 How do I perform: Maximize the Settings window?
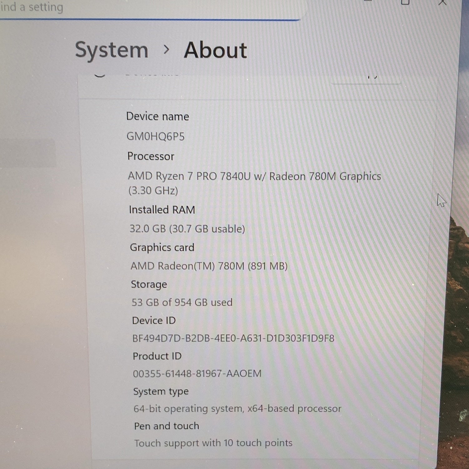click(x=405, y=3)
